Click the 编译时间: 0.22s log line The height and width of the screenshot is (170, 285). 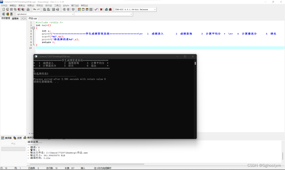[39, 158]
